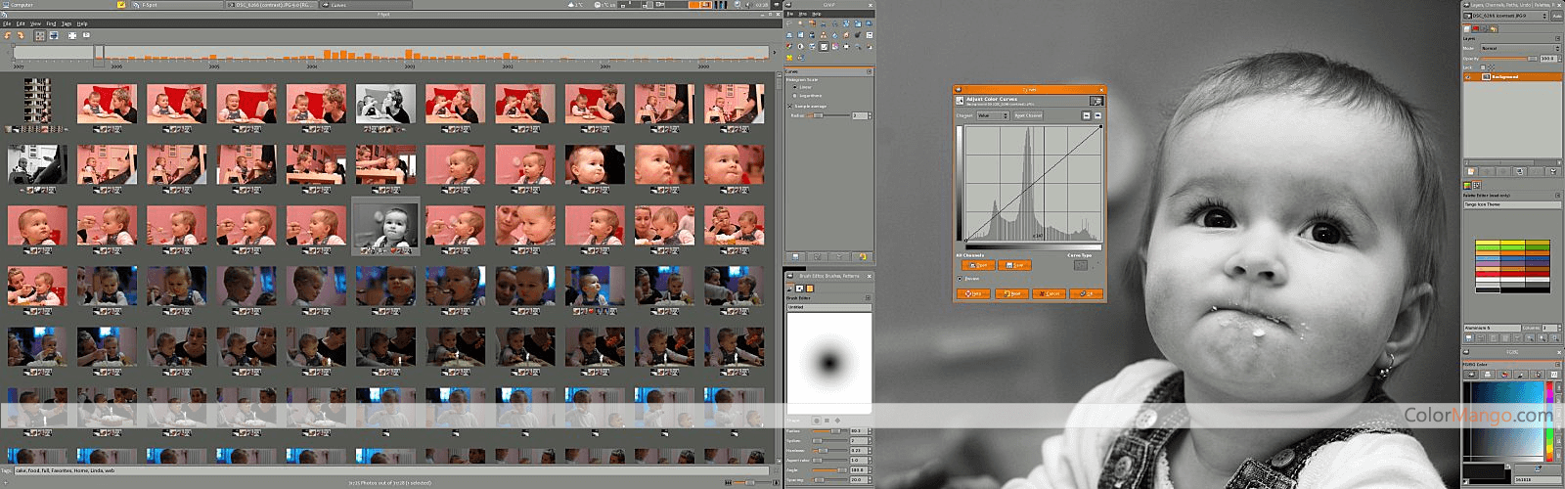Switch to F-Spot browse thumbnails view

[x=40, y=36]
